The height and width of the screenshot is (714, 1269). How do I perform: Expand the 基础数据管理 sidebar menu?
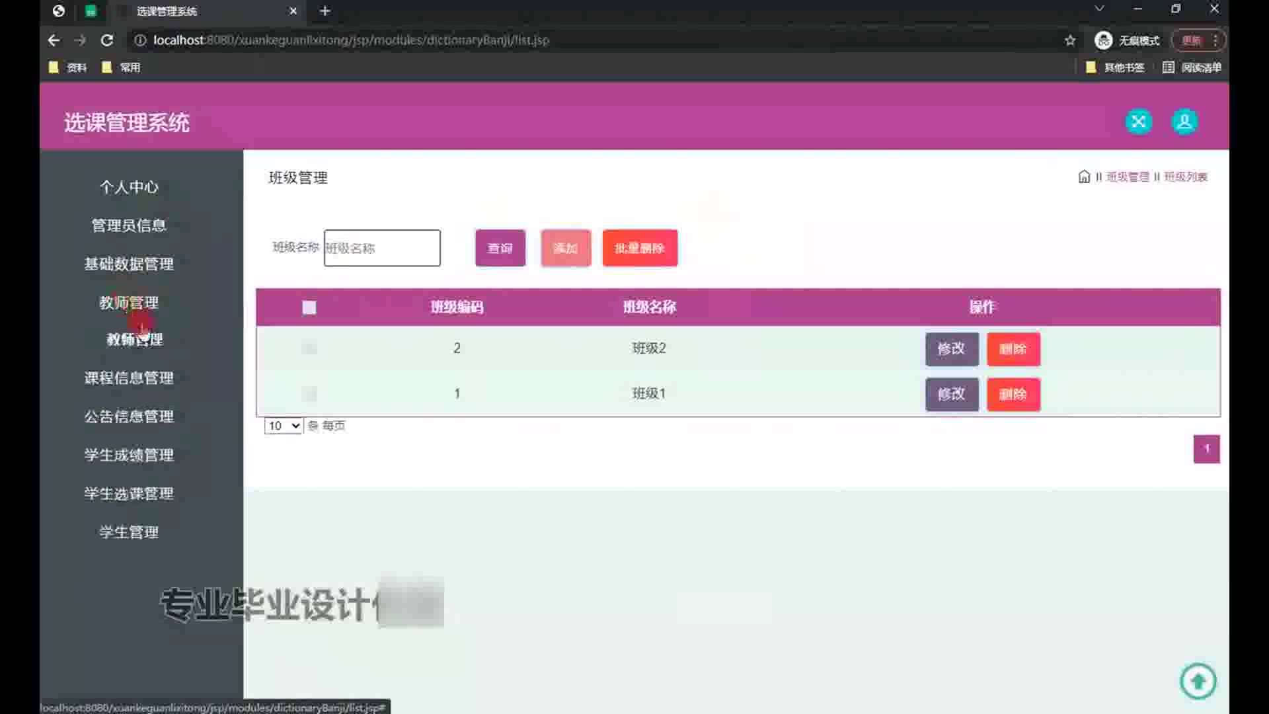129,264
